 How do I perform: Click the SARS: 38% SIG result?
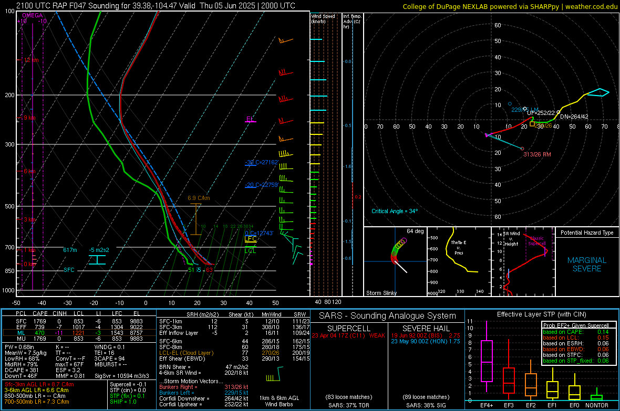426,405
